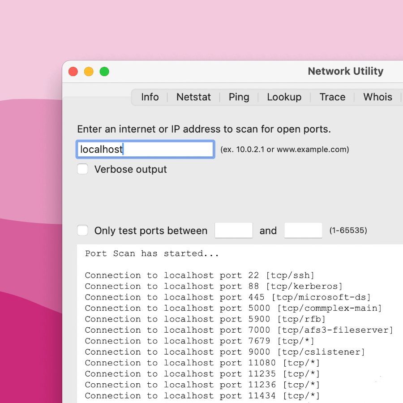Select the port 7679 [tcp/*] result line
Screen dimensions: 403x403
[x=199, y=341]
